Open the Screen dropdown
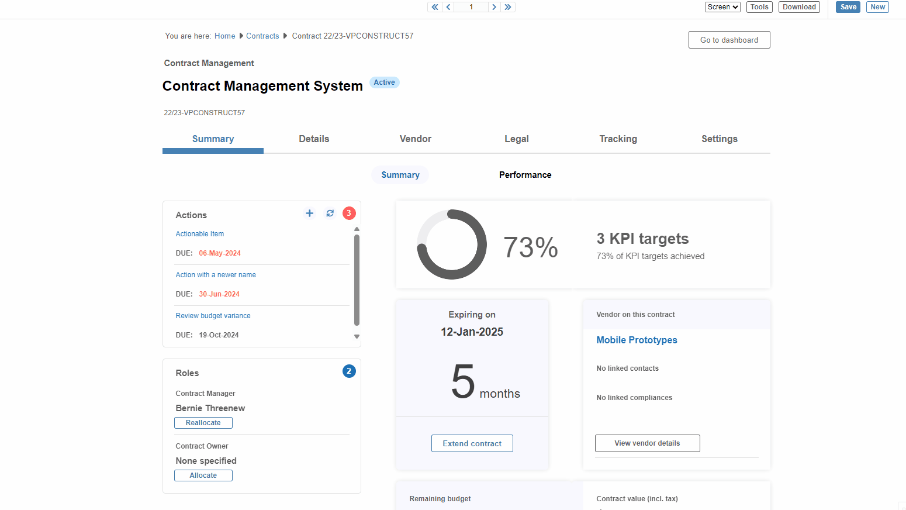 tap(722, 7)
